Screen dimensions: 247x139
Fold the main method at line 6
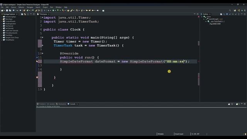(42, 37)
